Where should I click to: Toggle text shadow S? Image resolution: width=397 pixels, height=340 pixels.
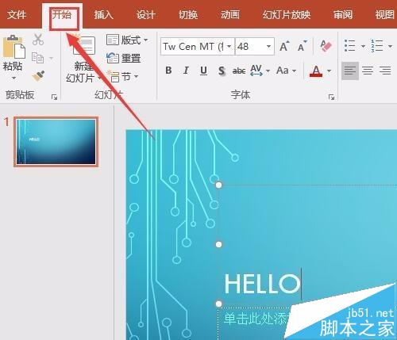(222, 71)
